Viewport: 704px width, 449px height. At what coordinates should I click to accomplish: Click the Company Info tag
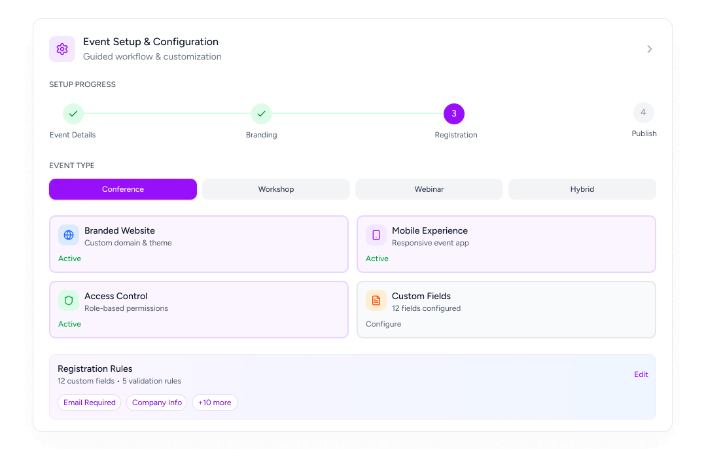pyautogui.click(x=157, y=403)
